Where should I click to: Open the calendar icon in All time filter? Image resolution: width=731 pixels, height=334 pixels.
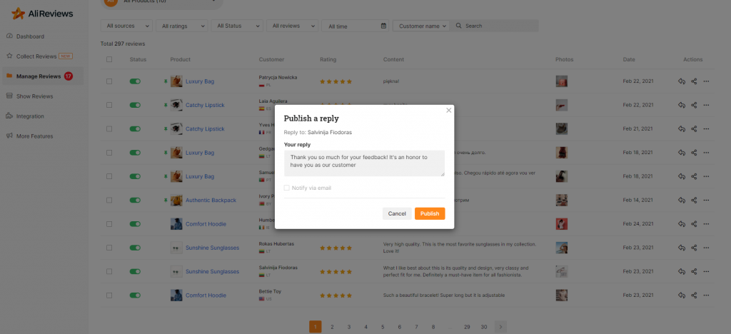[x=383, y=26]
